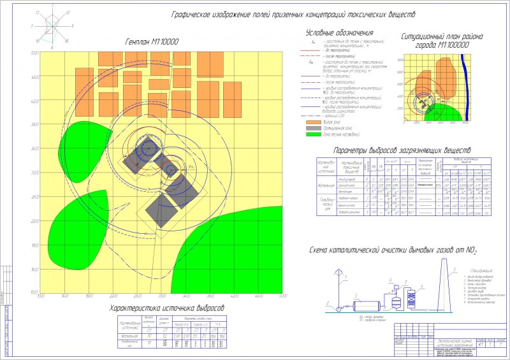
Task: Select 'Котельная' row in source characteristics table
Action: 172,336
